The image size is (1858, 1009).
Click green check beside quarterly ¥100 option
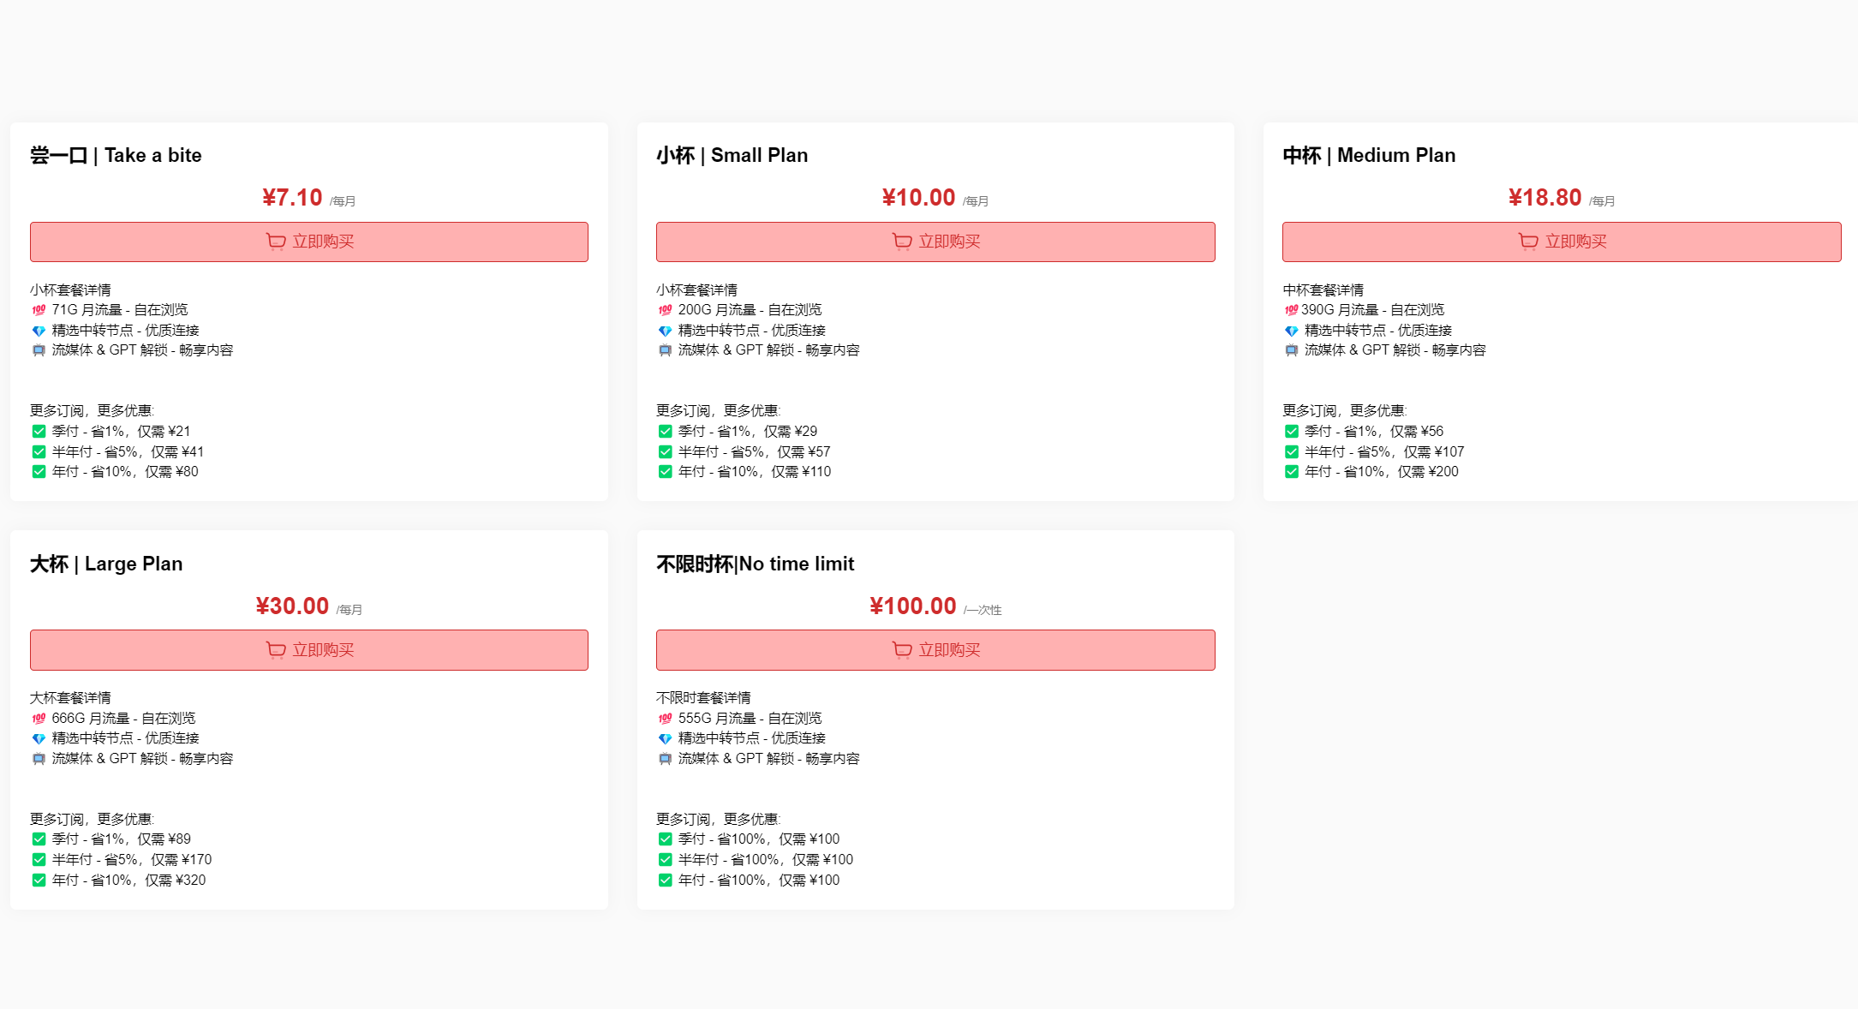(x=665, y=839)
